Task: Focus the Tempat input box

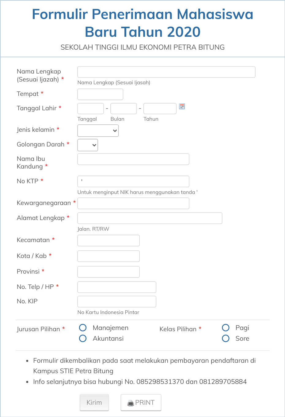Action: point(100,94)
